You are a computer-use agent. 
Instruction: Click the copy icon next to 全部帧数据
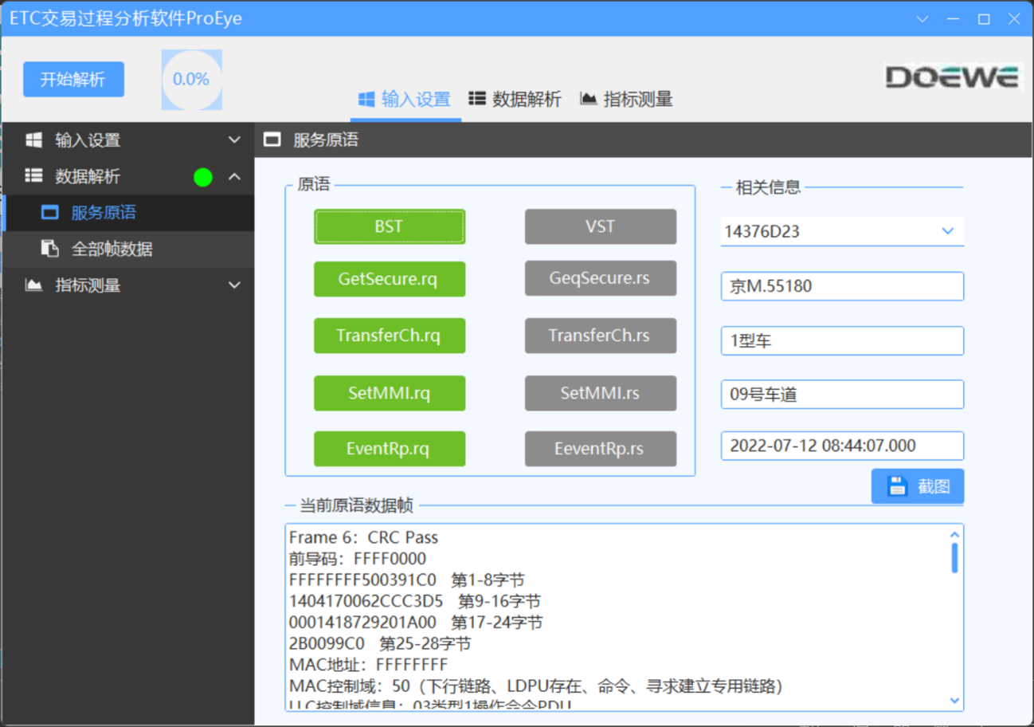(x=49, y=249)
